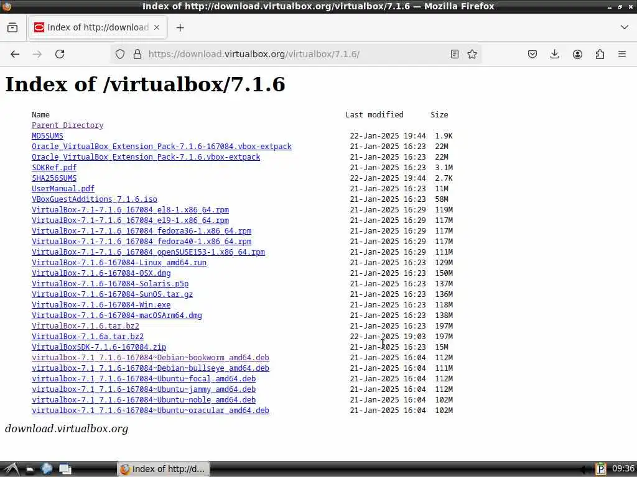Open the Firefox account icon
The image size is (637, 477).
point(577,54)
